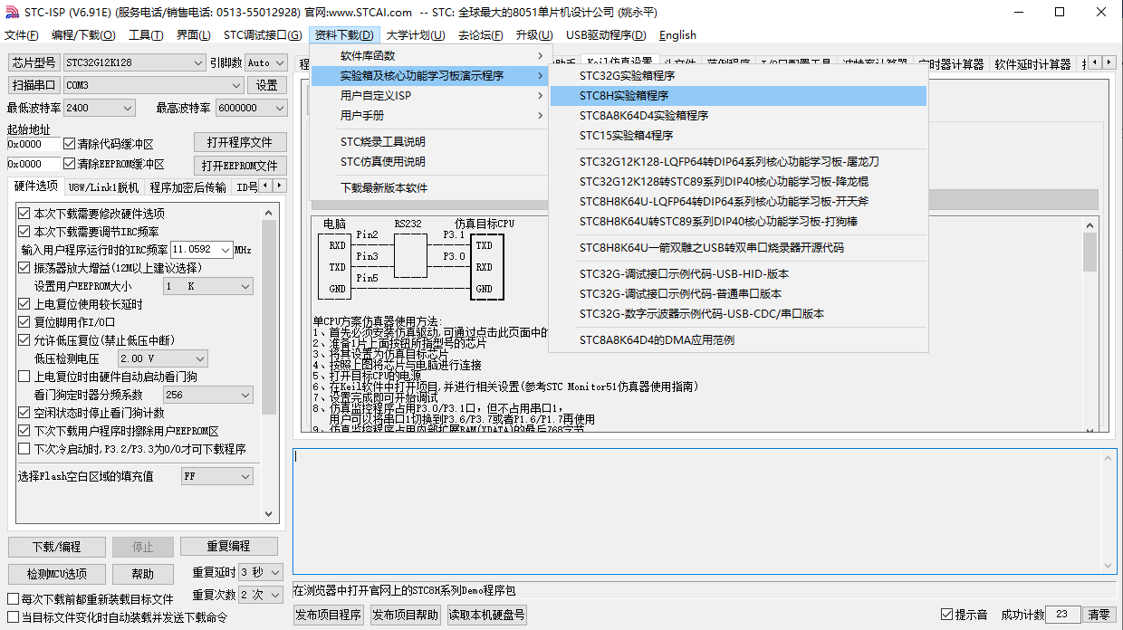Click 读取本机硬盘号 button

487,616
